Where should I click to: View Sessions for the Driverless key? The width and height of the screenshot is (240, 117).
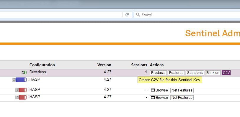[195, 73]
